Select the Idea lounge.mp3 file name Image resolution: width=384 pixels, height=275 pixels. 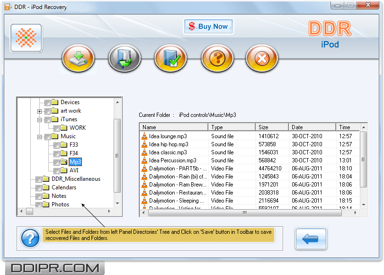point(168,136)
